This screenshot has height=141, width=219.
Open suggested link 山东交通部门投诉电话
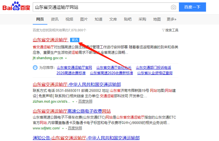[153, 68]
